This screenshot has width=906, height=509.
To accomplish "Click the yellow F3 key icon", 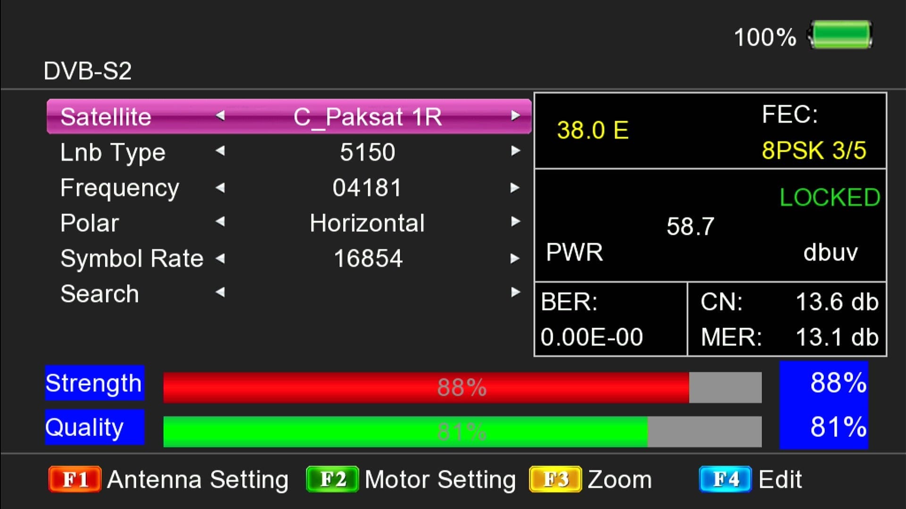I will [555, 479].
